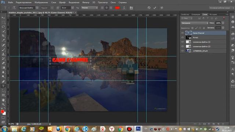Image resolution: width=235 pixels, height=132 pixels.
Task: Open the Файл menu
Action: [10, 3]
